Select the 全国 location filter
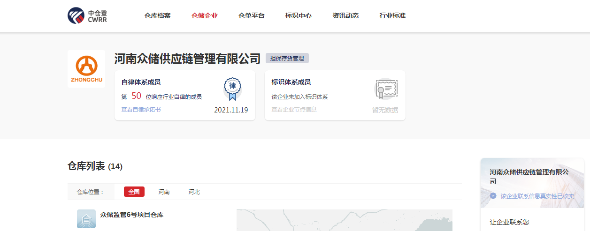 (x=134, y=192)
